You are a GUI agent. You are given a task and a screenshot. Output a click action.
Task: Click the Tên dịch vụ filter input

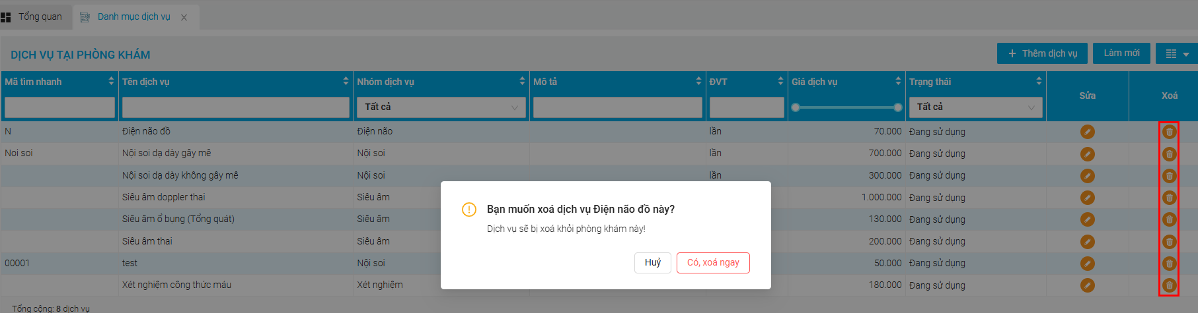pos(235,107)
